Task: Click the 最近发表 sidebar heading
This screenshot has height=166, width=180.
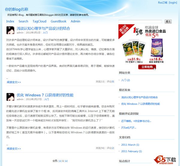Action: tap(124, 90)
